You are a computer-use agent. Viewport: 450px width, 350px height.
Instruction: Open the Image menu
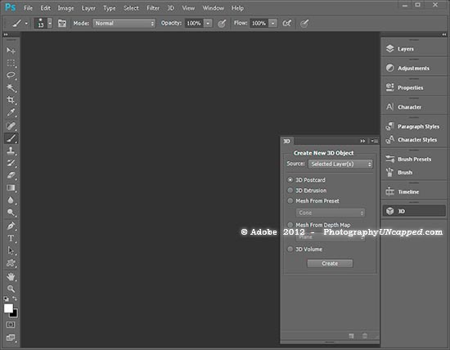65,8
